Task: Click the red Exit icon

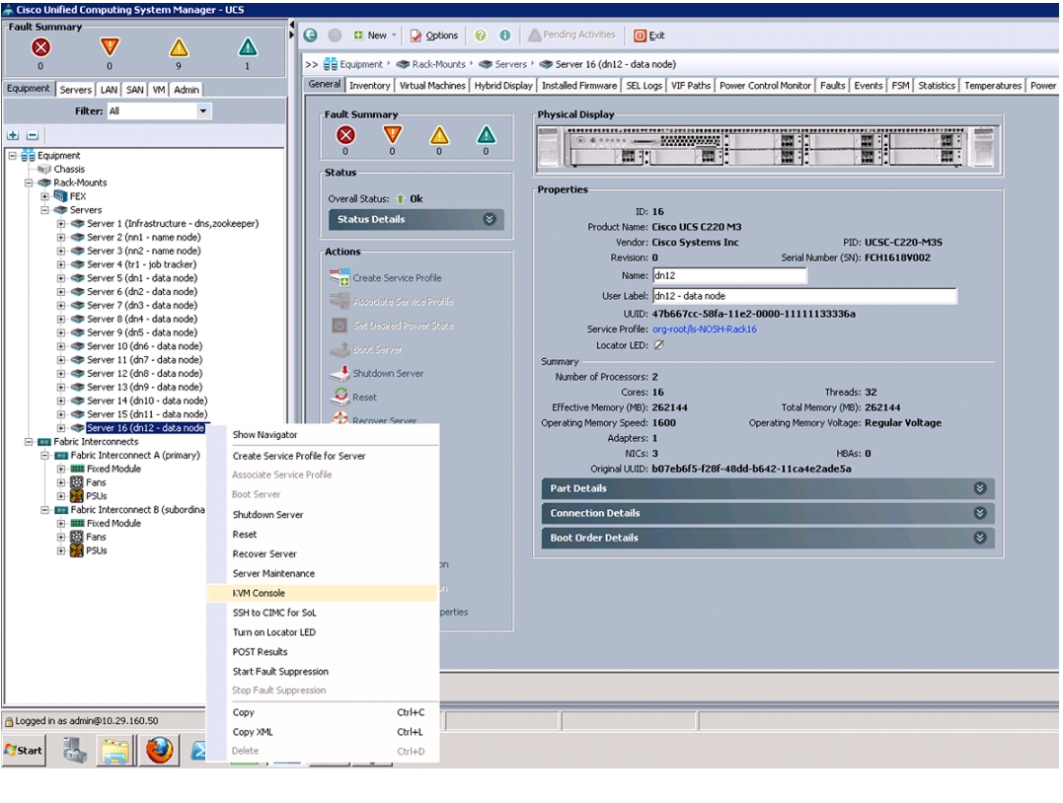Action: click(640, 36)
